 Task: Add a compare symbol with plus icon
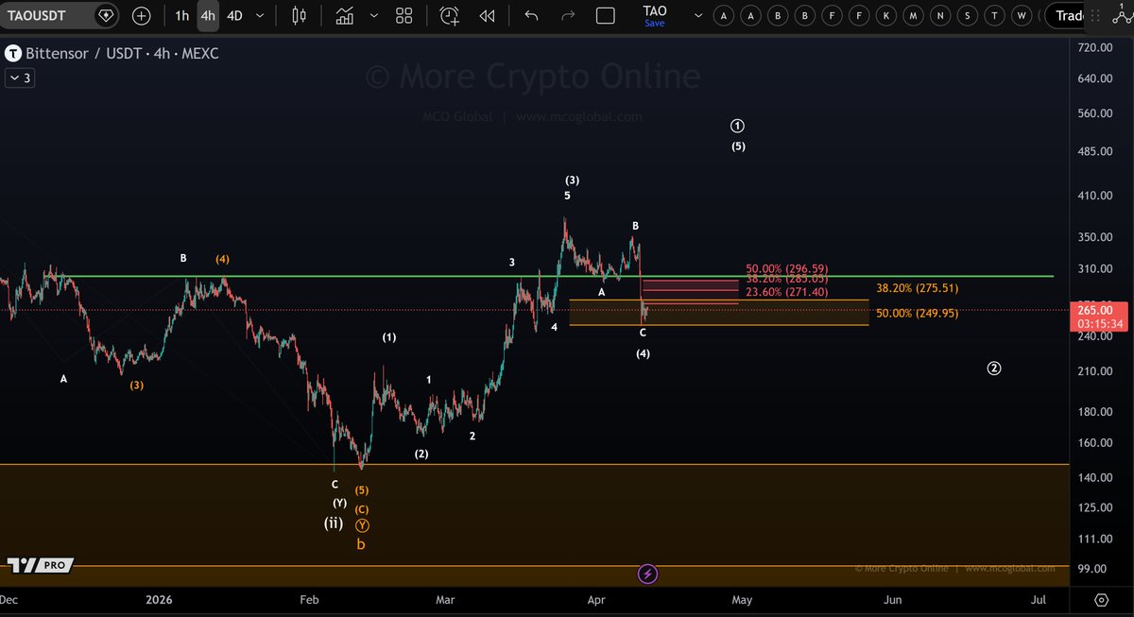pyautogui.click(x=141, y=16)
